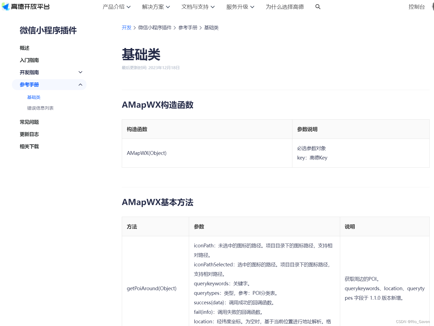Click the 参数说明 column header
Image resolution: width=434 pixels, height=326 pixels.
point(307,129)
